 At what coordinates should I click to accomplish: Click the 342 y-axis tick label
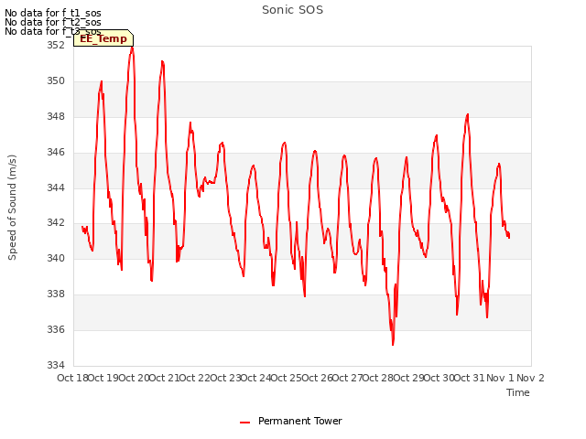click(x=56, y=223)
